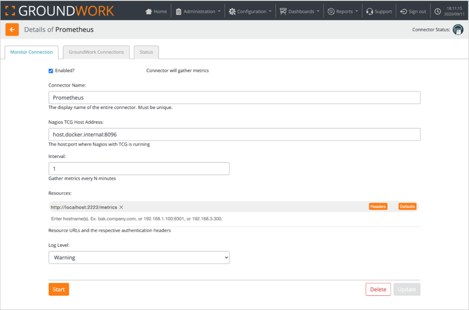This screenshot has height=310, width=469.
Task: Switch to Monitor Connection tab
Action: click(31, 52)
